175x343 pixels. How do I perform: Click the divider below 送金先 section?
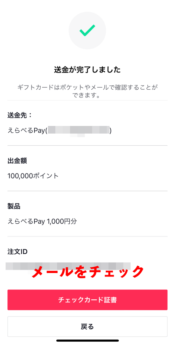tap(87, 145)
